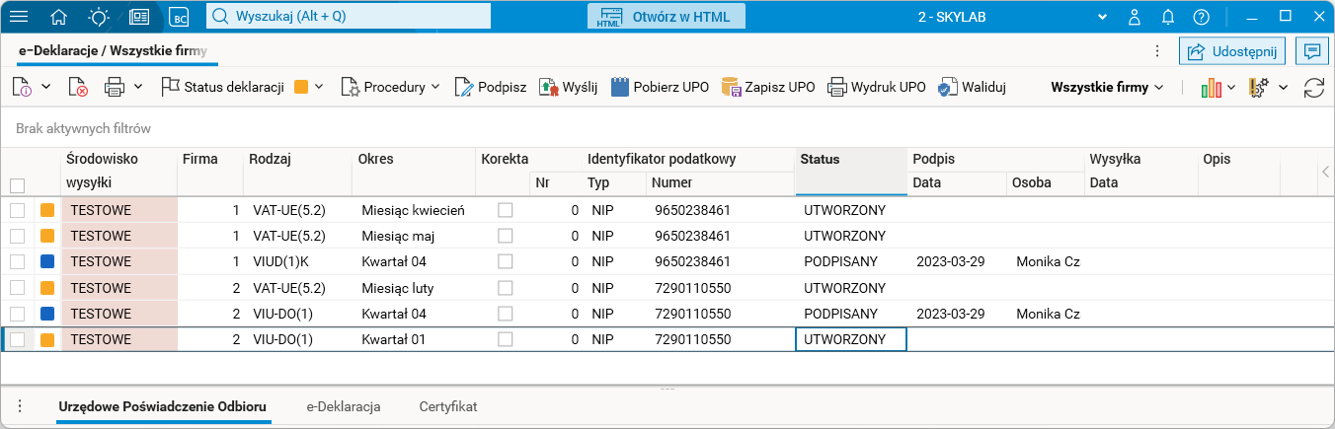The width and height of the screenshot is (1335, 429).
Task: Open the hamburger main menu
Action: tap(19, 17)
